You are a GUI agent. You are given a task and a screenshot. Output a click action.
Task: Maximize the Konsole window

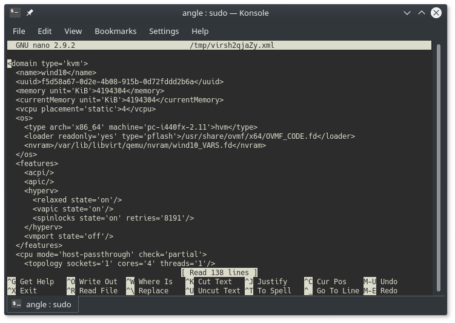pos(422,13)
